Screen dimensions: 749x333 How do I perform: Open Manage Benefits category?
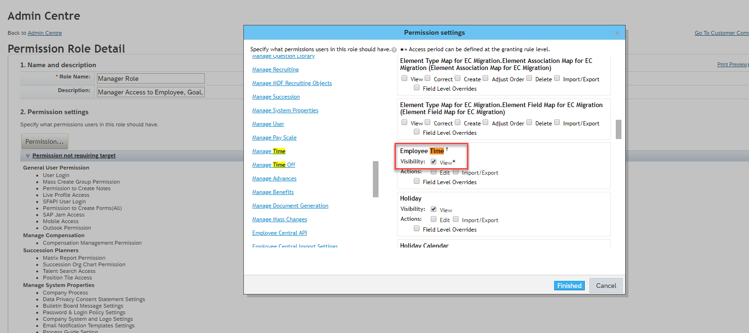273,192
